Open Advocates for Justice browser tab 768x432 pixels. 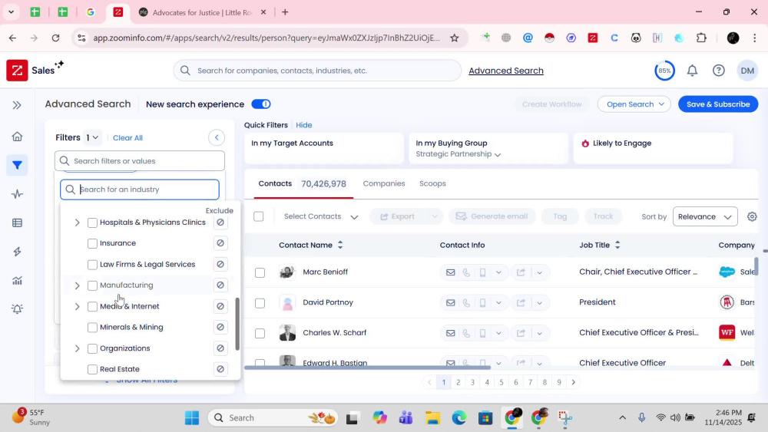(202, 12)
